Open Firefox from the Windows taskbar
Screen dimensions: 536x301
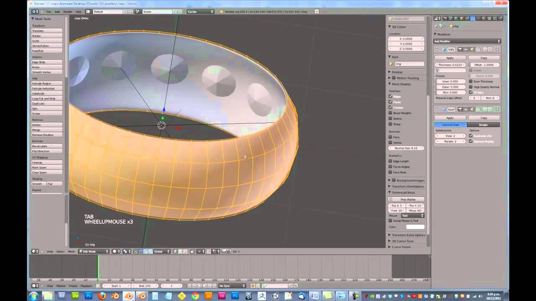tap(102, 296)
